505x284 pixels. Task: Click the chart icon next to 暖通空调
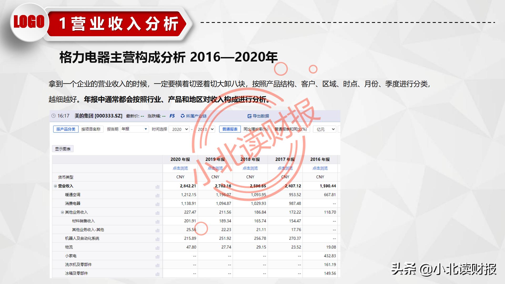(x=157, y=195)
